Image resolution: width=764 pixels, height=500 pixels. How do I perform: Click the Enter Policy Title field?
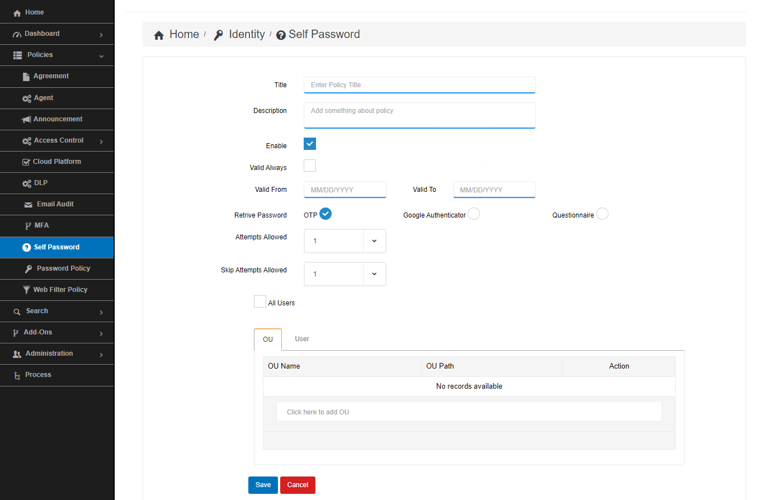tap(419, 84)
